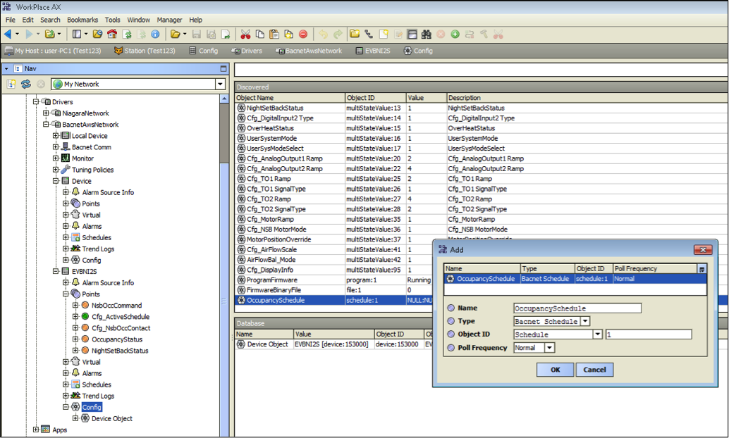Image resolution: width=729 pixels, height=438 pixels.
Task: Click the red Delete icon in toolbar
Action: tap(303, 35)
